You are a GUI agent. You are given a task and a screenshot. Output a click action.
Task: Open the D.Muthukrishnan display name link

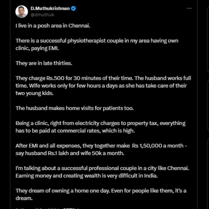pyautogui.click(x=50, y=8)
